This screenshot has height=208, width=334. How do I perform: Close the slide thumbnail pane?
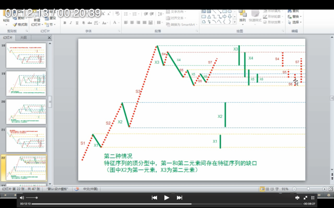49,38
